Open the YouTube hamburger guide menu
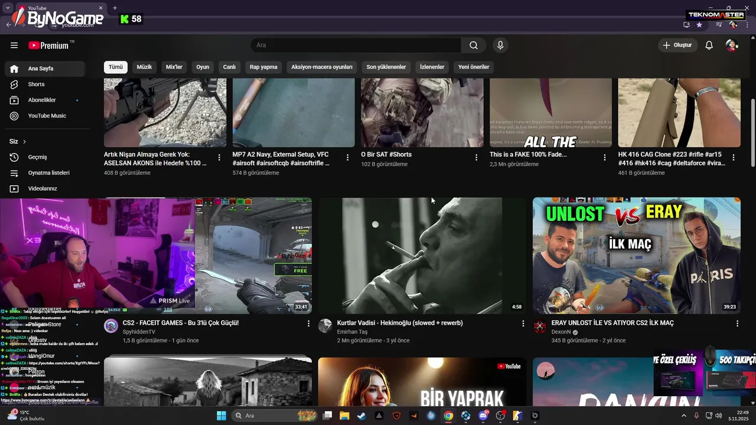Viewport: 756px width, 425px height. (x=14, y=45)
